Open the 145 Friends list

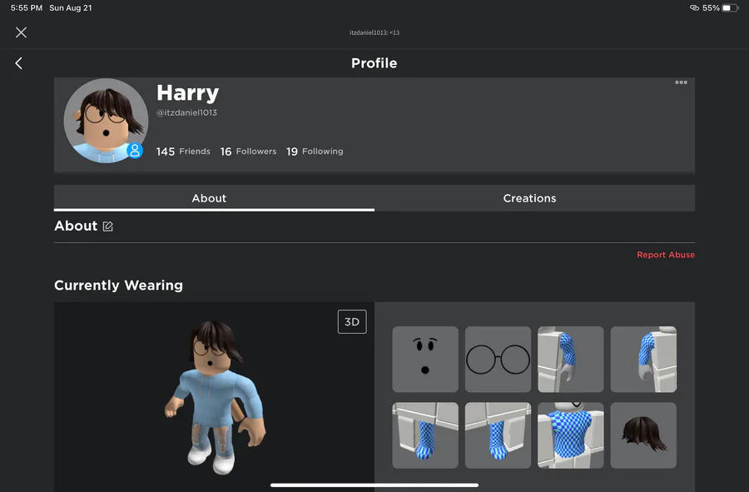click(183, 152)
